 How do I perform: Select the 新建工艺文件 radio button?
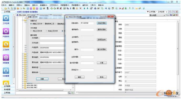pos(31,24)
